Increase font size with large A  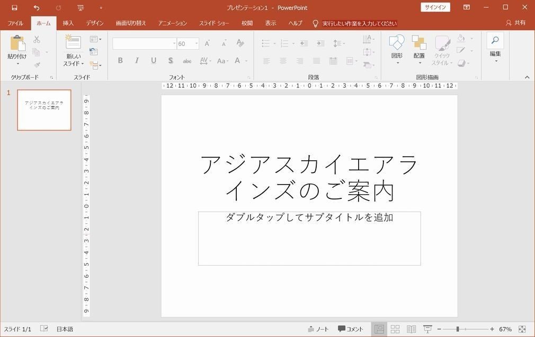click(207, 43)
